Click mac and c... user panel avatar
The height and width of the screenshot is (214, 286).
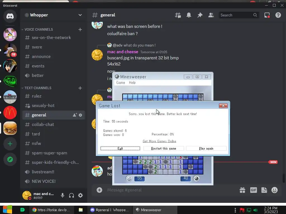point(27,195)
